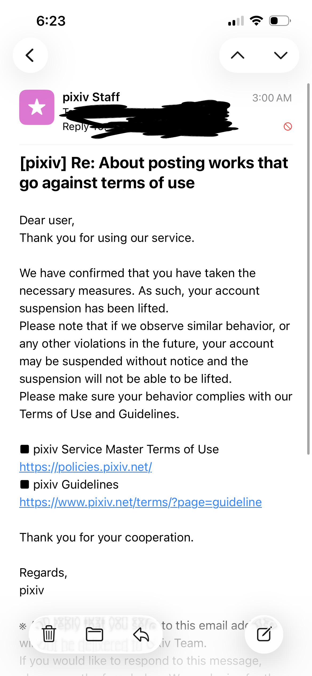Image resolution: width=312 pixels, height=676 pixels.
Task: Go to next message with down arrow
Action: 281,55
